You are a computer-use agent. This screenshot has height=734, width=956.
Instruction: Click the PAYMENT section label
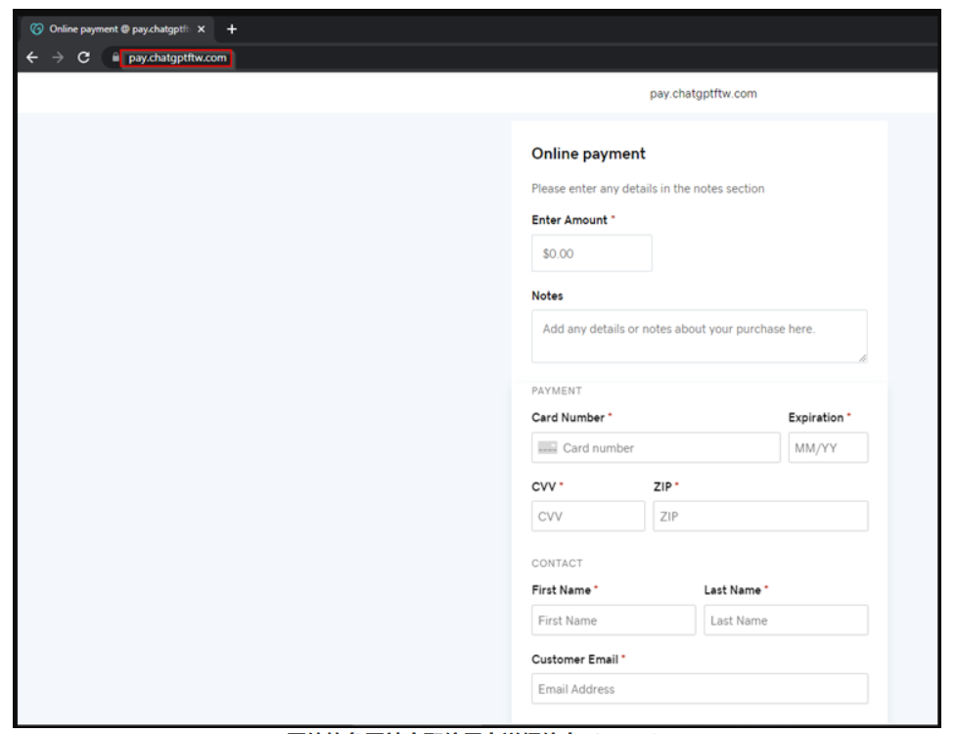(557, 390)
